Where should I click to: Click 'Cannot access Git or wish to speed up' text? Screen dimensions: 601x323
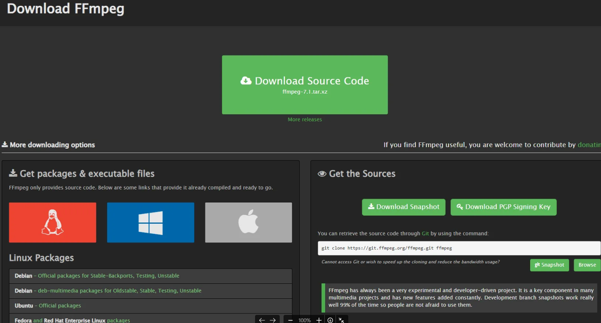click(x=410, y=262)
